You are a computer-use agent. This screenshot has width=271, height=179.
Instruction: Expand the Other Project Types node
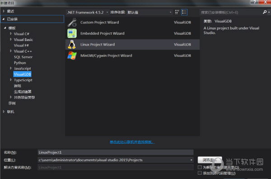[11, 97]
